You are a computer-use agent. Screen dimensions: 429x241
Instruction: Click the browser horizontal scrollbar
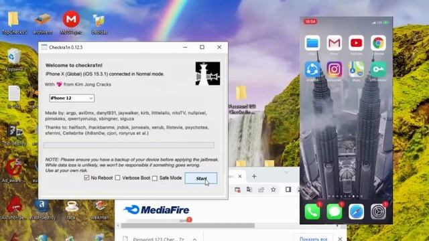(x=188, y=226)
